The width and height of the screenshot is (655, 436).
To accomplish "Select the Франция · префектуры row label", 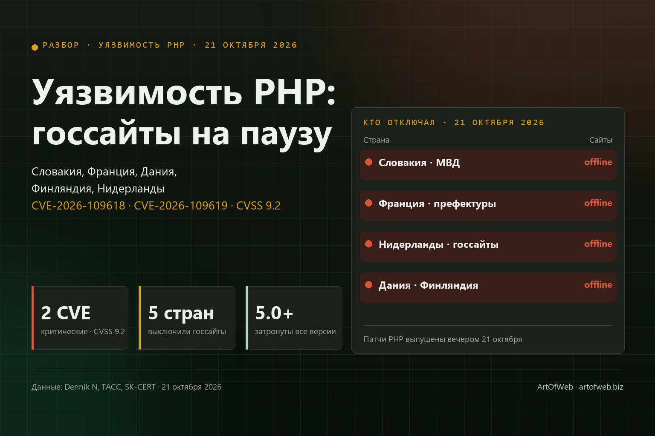I will [x=437, y=204].
